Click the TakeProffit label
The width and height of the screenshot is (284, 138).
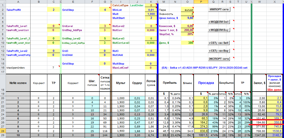tap(14, 10)
